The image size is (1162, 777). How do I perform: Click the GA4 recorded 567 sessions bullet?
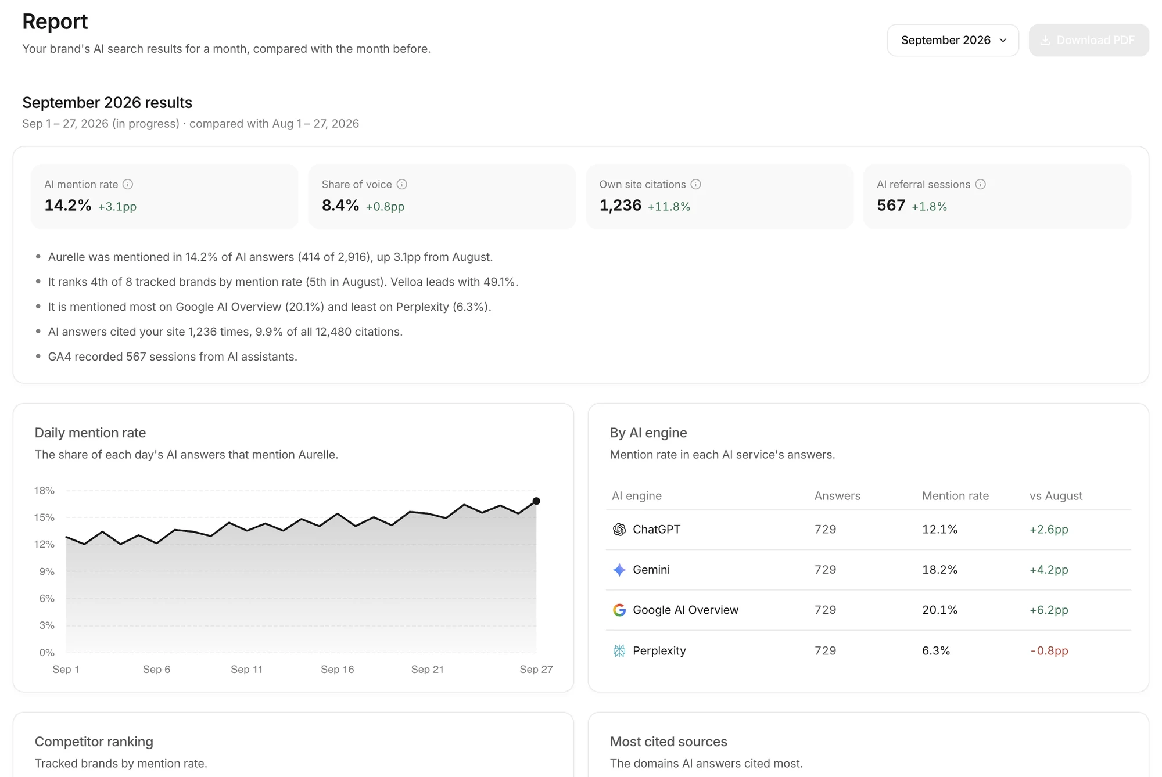[173, 357]
